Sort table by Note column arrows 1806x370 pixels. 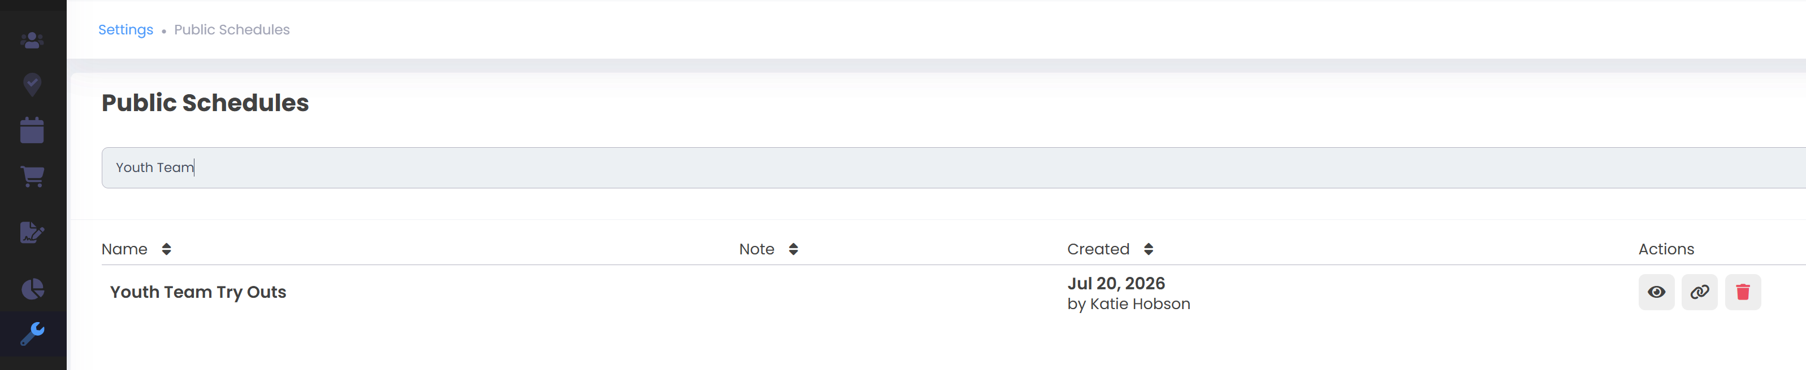793,249
